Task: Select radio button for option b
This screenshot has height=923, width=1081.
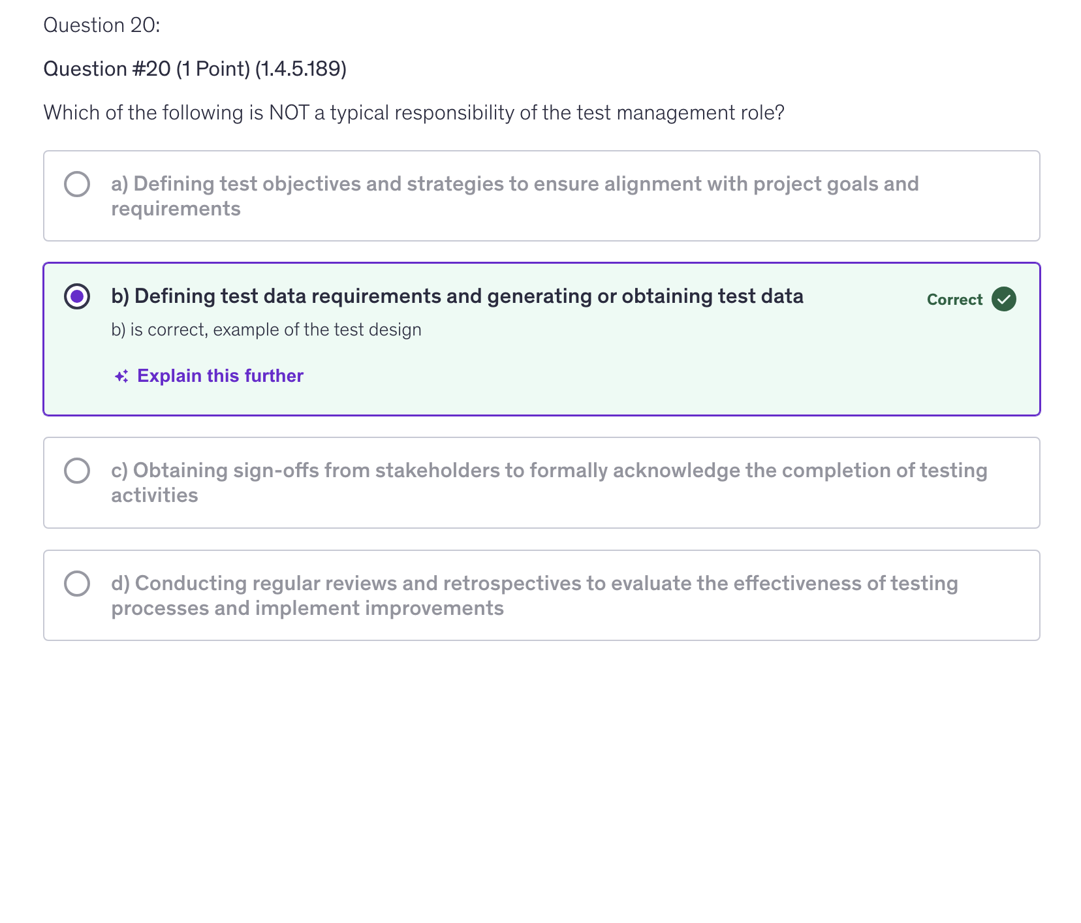Action: pyautogui.click(x=77, y=297)
